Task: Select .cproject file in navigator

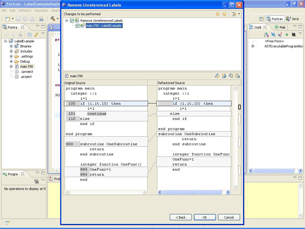Action: point(27,72)
